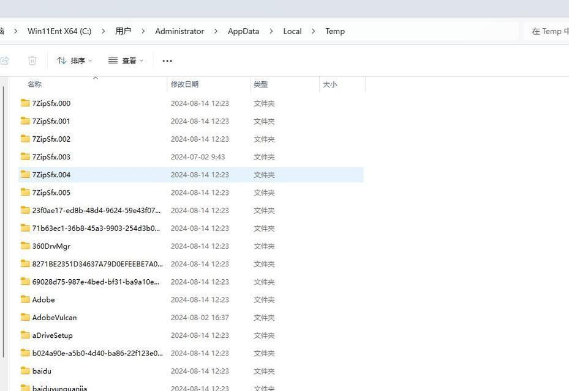Select the 360DrvMgr folder name

[51, 246]
